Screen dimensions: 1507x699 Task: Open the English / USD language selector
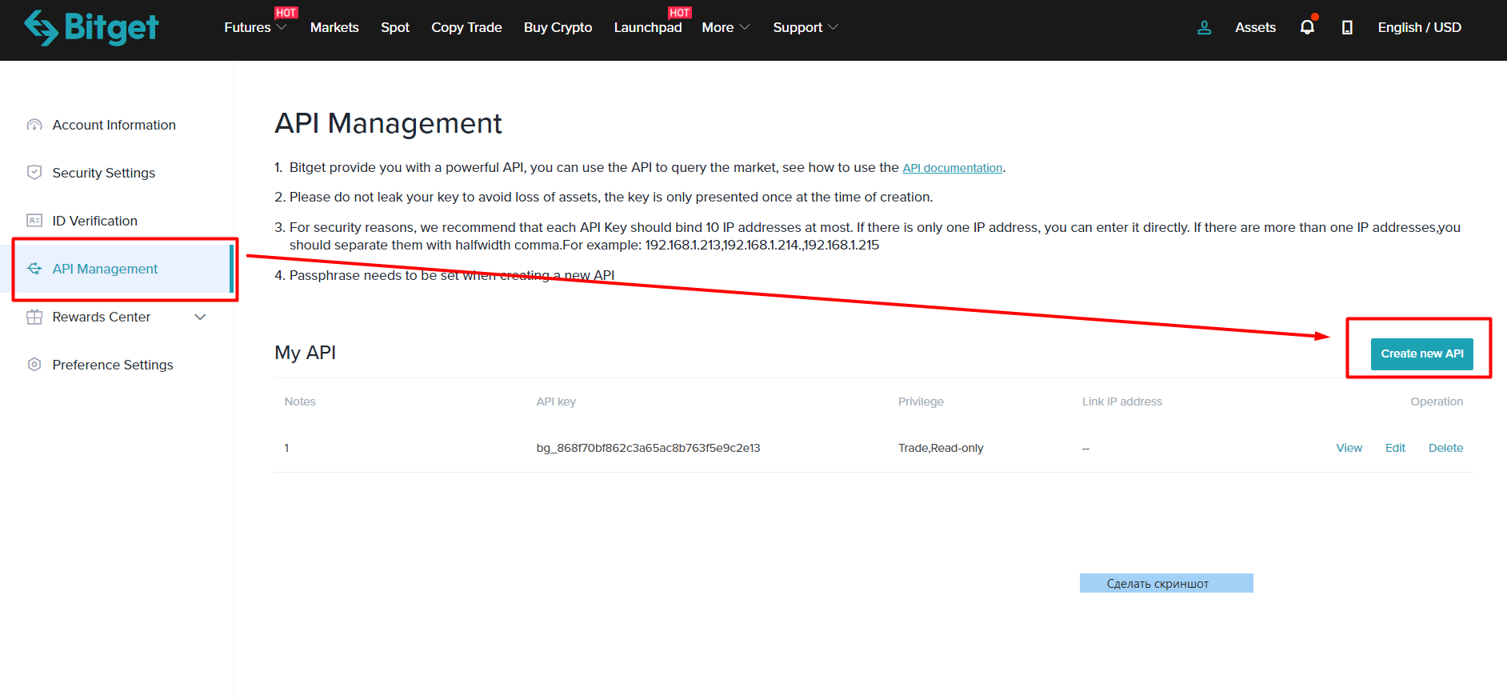click(1419, 27)
